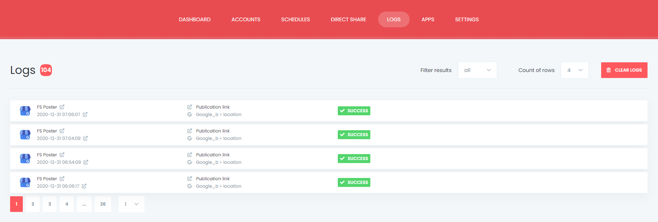The image size is (658, 222).
Task: Open Publication link text in 06:06:17 row
Action: point(213,179)
